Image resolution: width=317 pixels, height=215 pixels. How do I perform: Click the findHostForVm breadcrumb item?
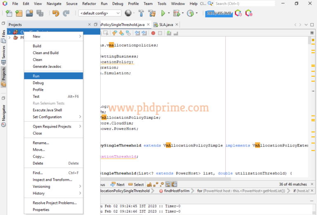(x=176, y=191)
